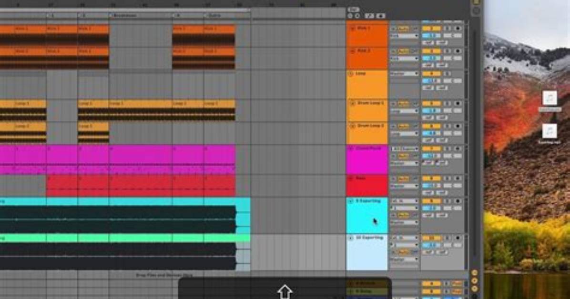Solo the Bass track

pos(448,179)
